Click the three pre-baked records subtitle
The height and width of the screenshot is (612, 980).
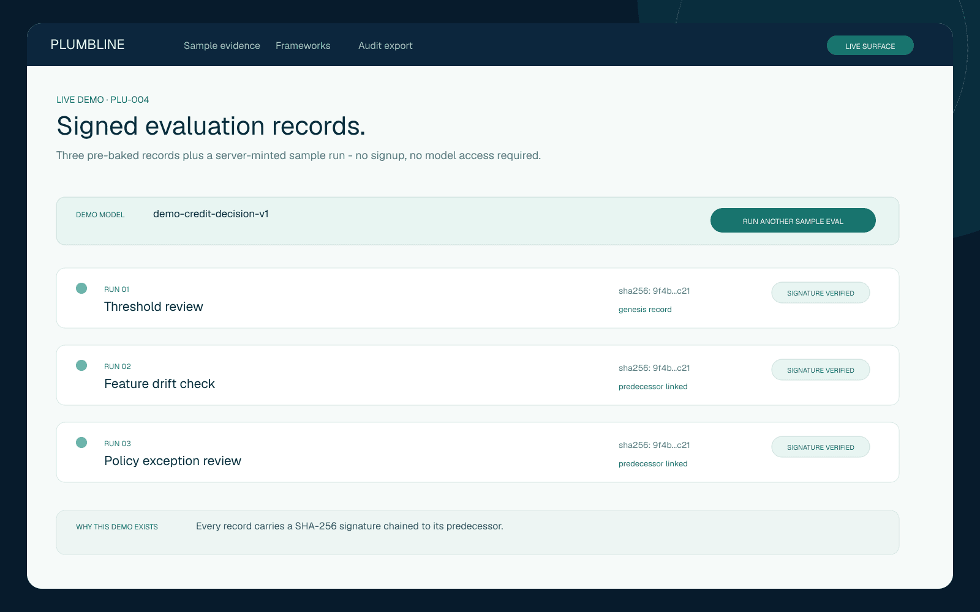pos(298,155)
